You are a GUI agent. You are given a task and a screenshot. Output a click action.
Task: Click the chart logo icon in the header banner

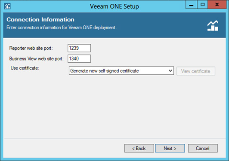(213, 26)
